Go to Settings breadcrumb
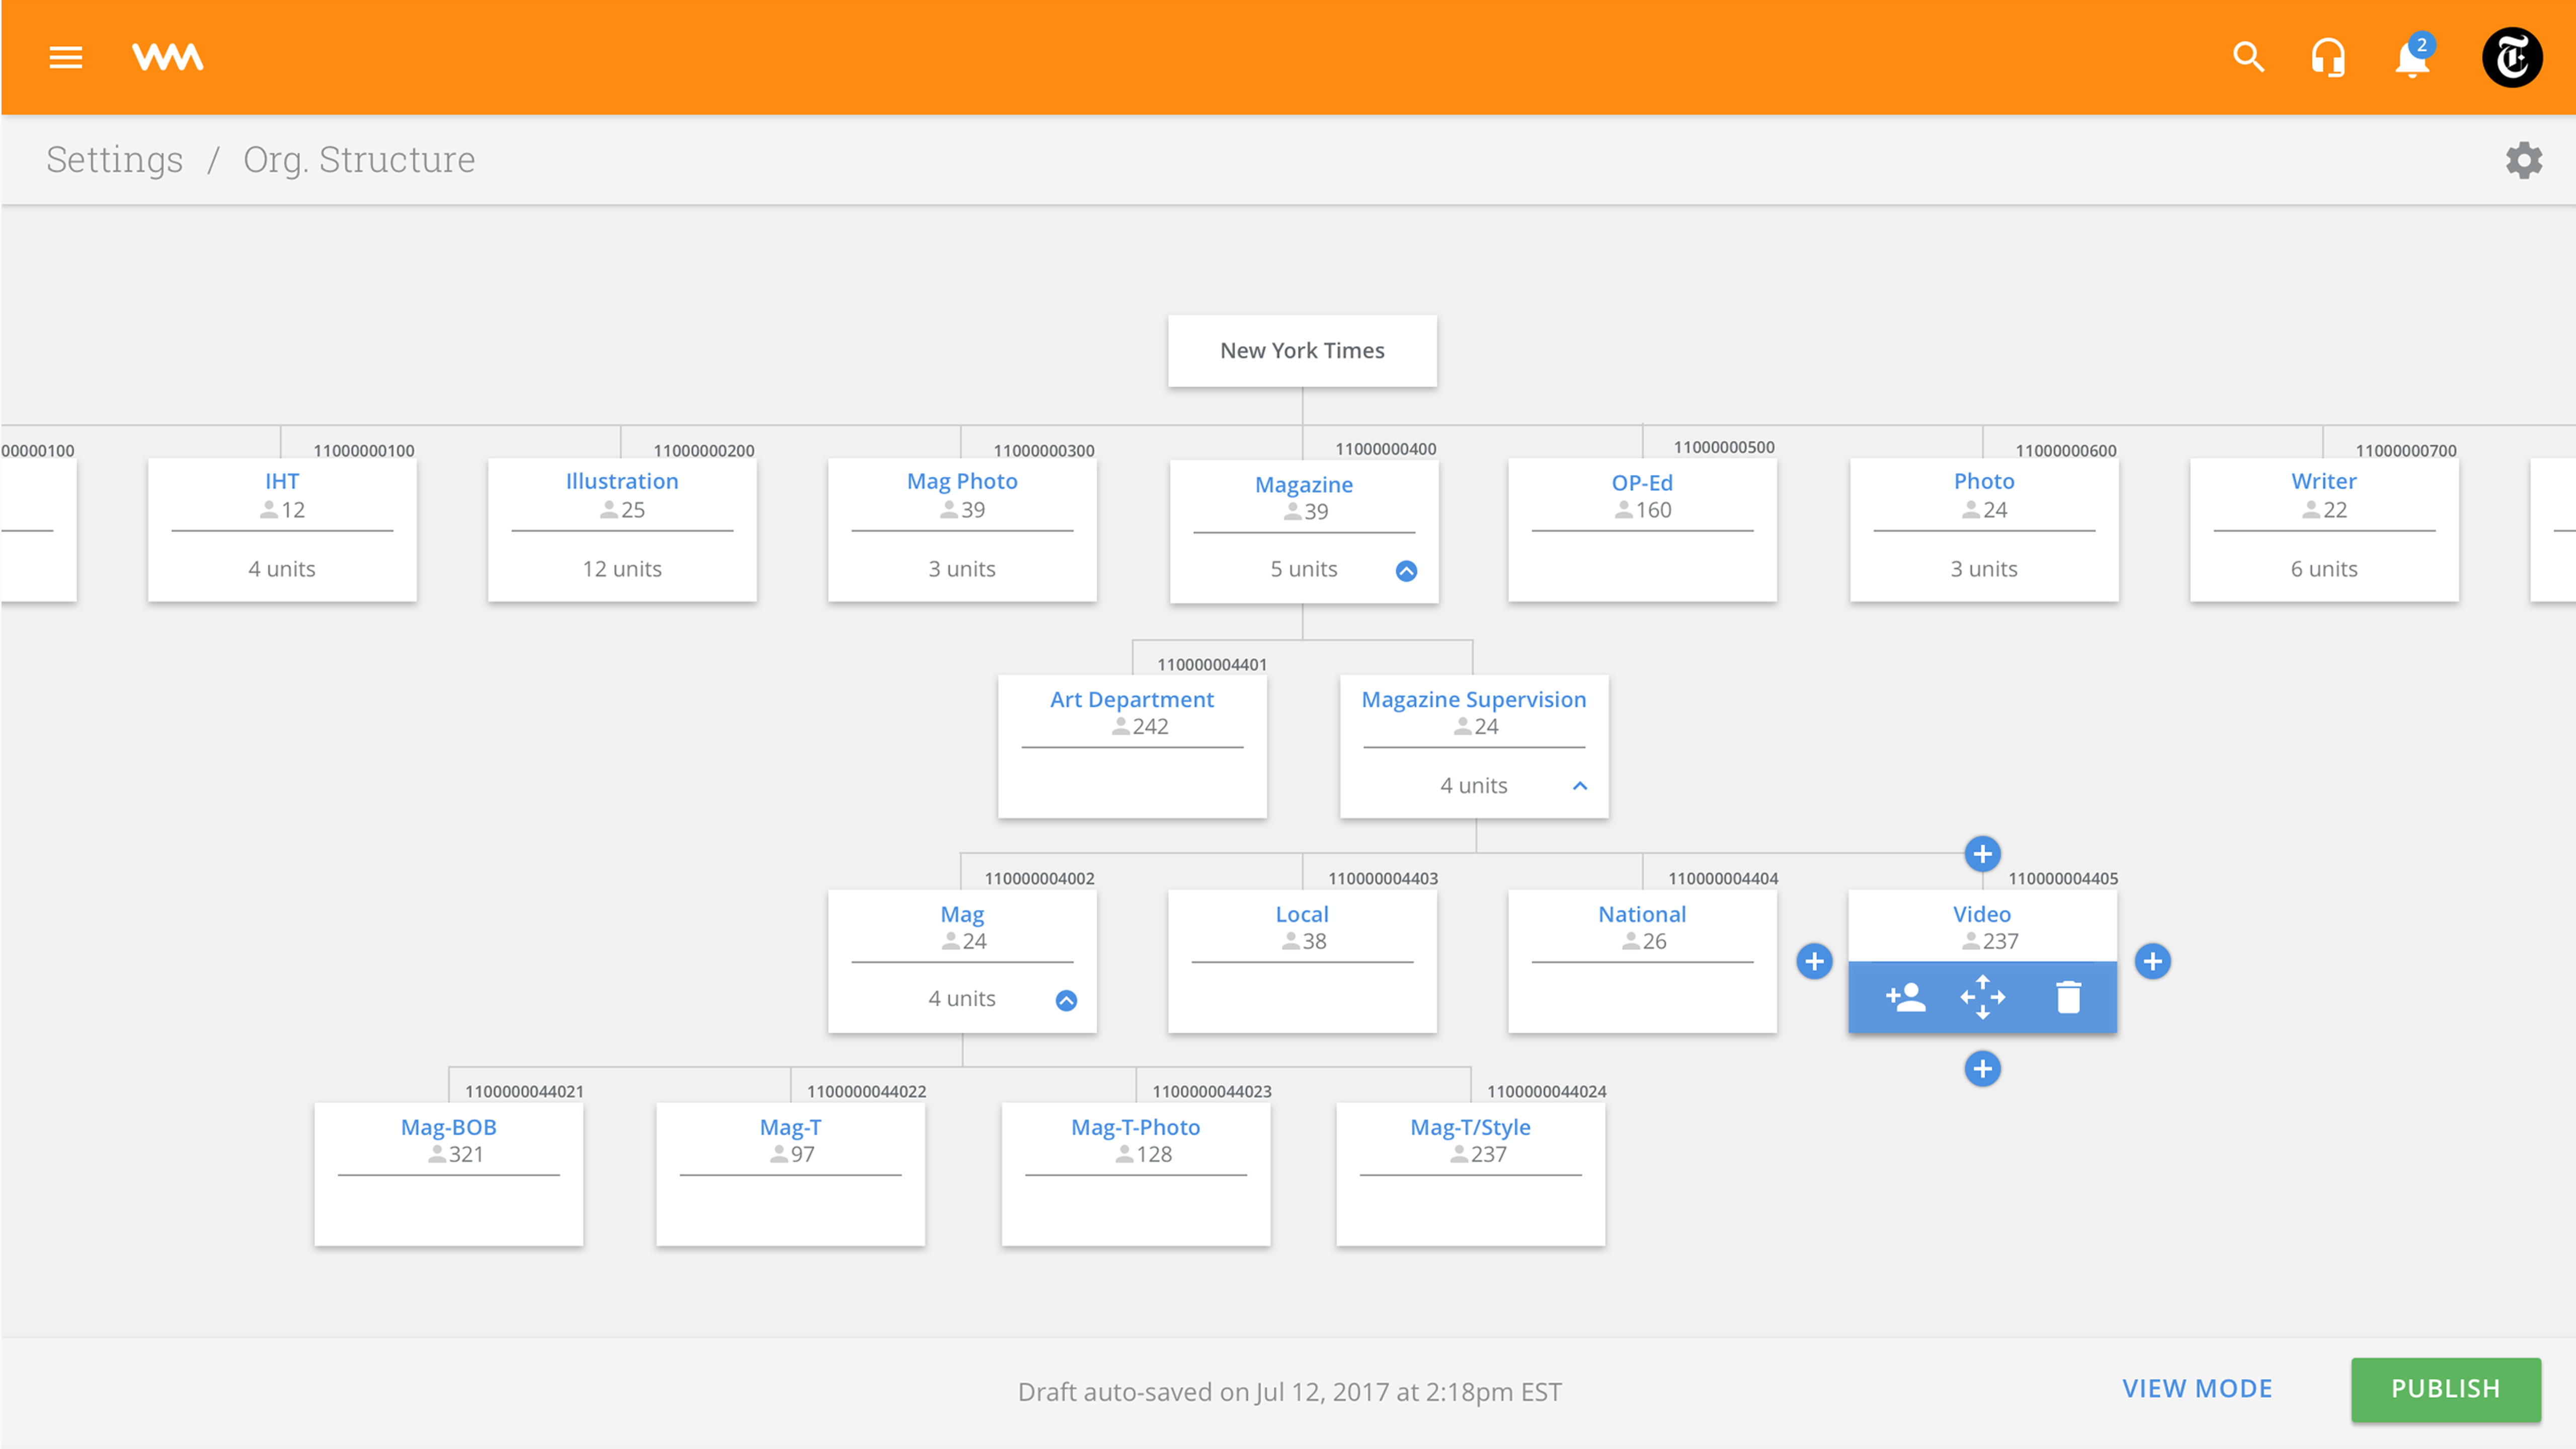This screenshot has height=1449, width=2576. tap(115, 160)
